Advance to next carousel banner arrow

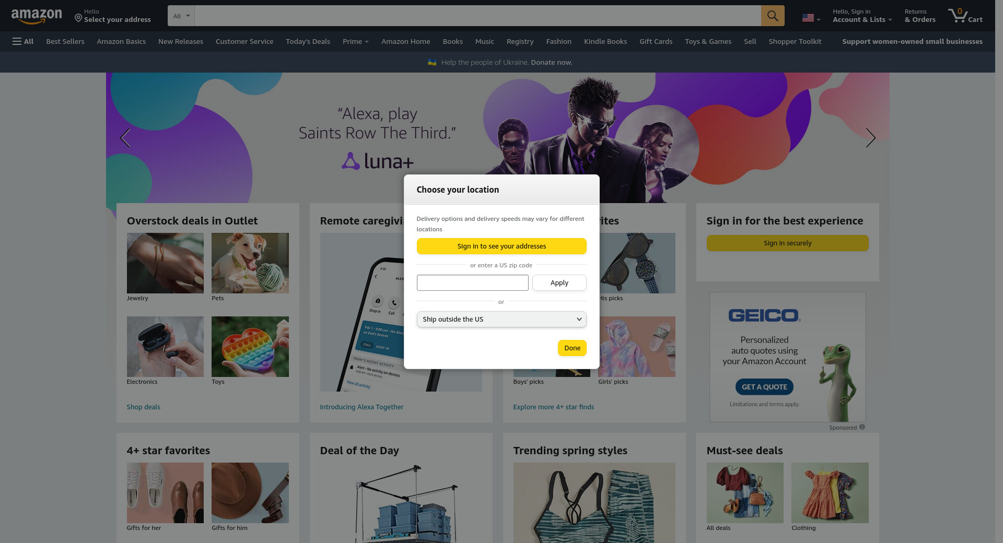coord(870,138)
